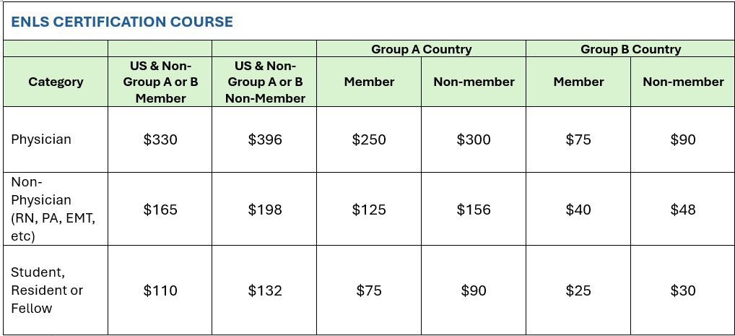The width and height of the screenshot is (735, 336).
Task: Select the Category column header
Action: click(x=56, y=82)
